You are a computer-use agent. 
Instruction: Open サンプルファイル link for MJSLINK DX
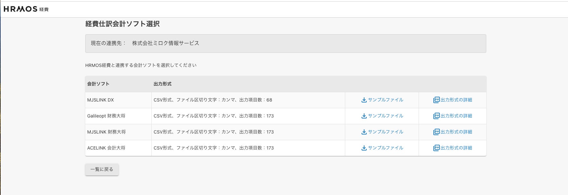385,100
